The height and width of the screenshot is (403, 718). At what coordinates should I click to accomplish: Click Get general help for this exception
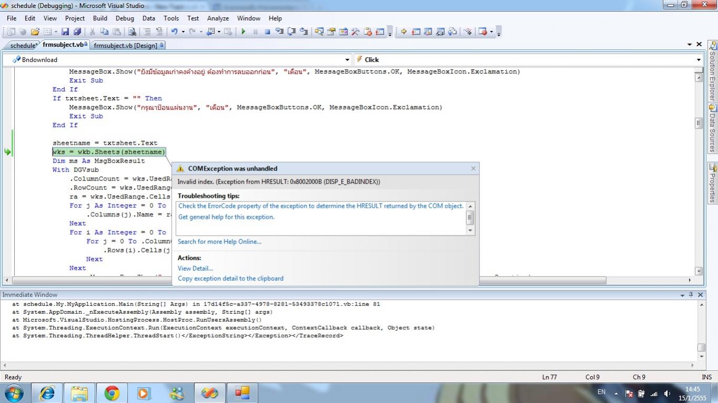pos(227,217)
